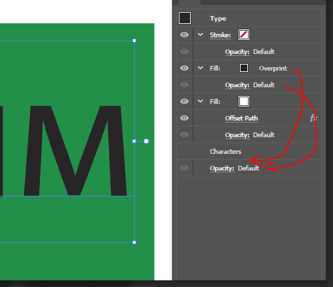Open the Stroke color swatch (none)
333x287 pixels.
[244, 35]
